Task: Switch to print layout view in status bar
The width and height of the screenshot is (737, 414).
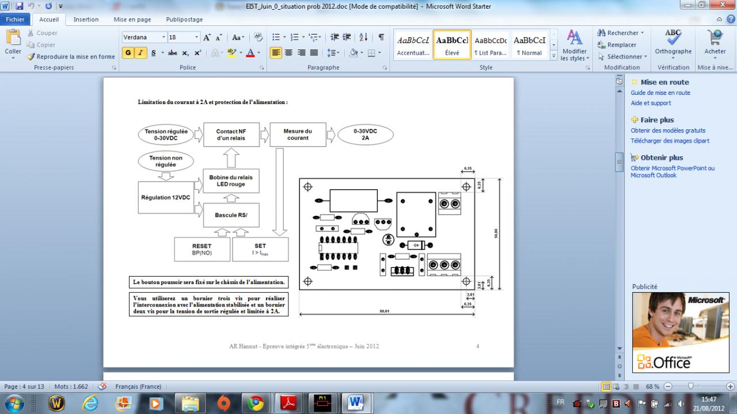Action: pyautogui.click(x=606, y=386)
